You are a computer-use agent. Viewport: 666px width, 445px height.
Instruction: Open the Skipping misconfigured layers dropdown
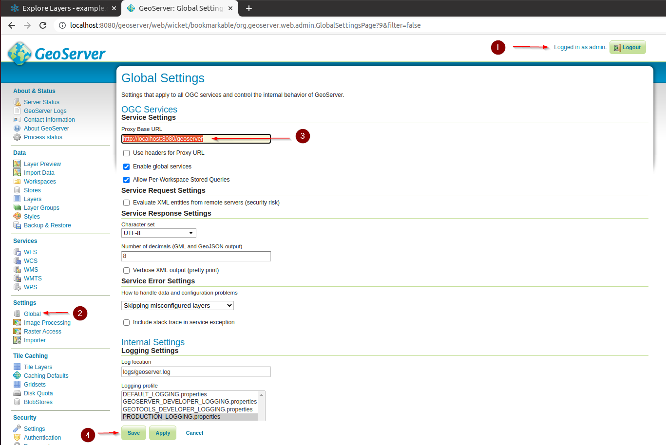click(177, 306)
